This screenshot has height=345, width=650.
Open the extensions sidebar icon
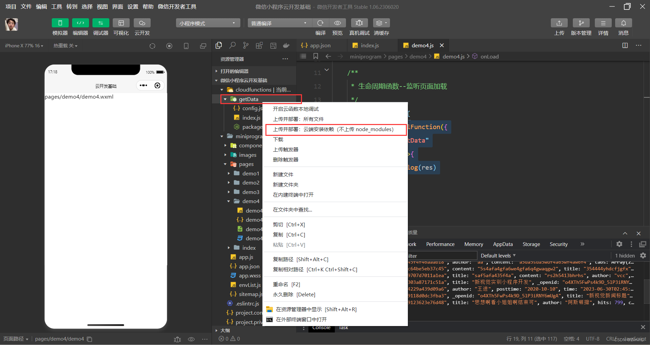coord(259,45)
